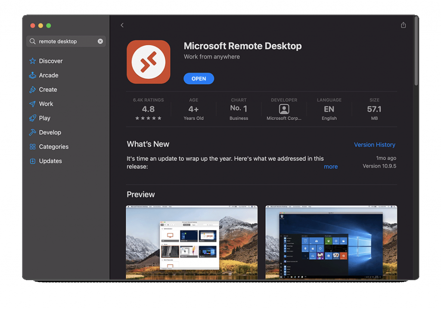Click the five-star rating row
Screen dimensions: 441x309
click(x=148, y=118)
